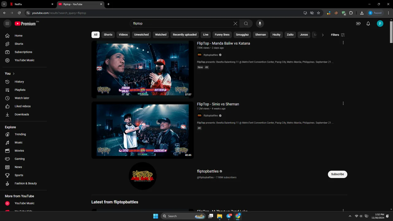
Task: Open more options for Manda Baliw vs Katana
Action: [x=343, y=43]
